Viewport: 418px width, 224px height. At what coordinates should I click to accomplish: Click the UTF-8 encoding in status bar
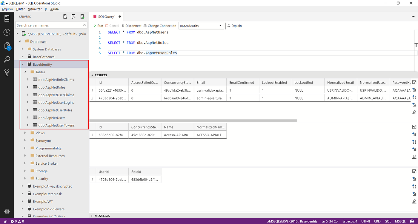[x=365, y=221]
